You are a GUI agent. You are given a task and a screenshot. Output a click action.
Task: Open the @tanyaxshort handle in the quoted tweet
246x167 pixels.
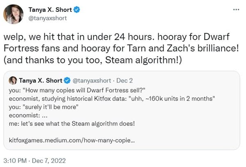point(92,80)
